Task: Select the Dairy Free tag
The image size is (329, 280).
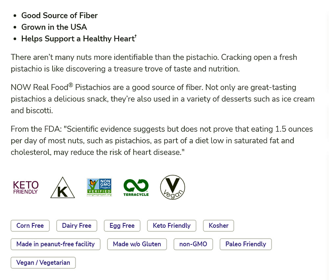Action: click(77, 226)
